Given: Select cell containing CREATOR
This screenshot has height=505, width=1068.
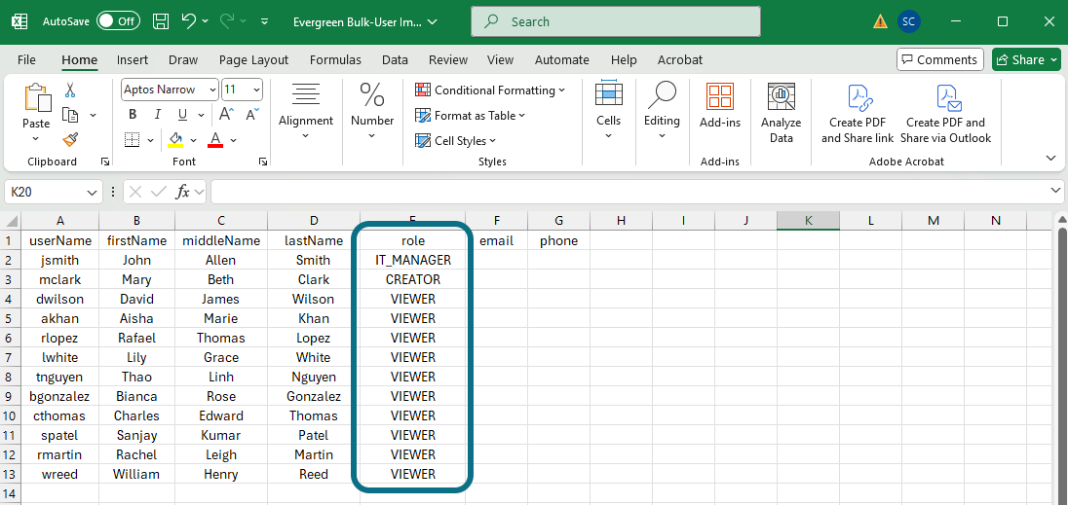Looking at the screenshot, I should coord(413,279).
